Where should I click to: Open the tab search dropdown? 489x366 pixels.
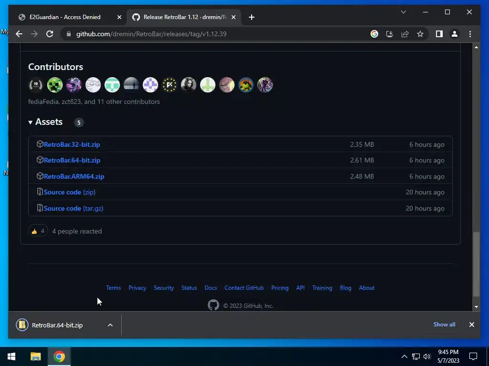[403, 12]
